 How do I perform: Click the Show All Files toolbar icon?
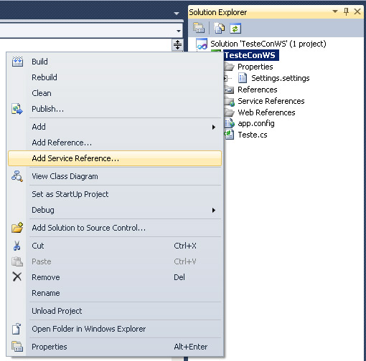tap(219, 28)
